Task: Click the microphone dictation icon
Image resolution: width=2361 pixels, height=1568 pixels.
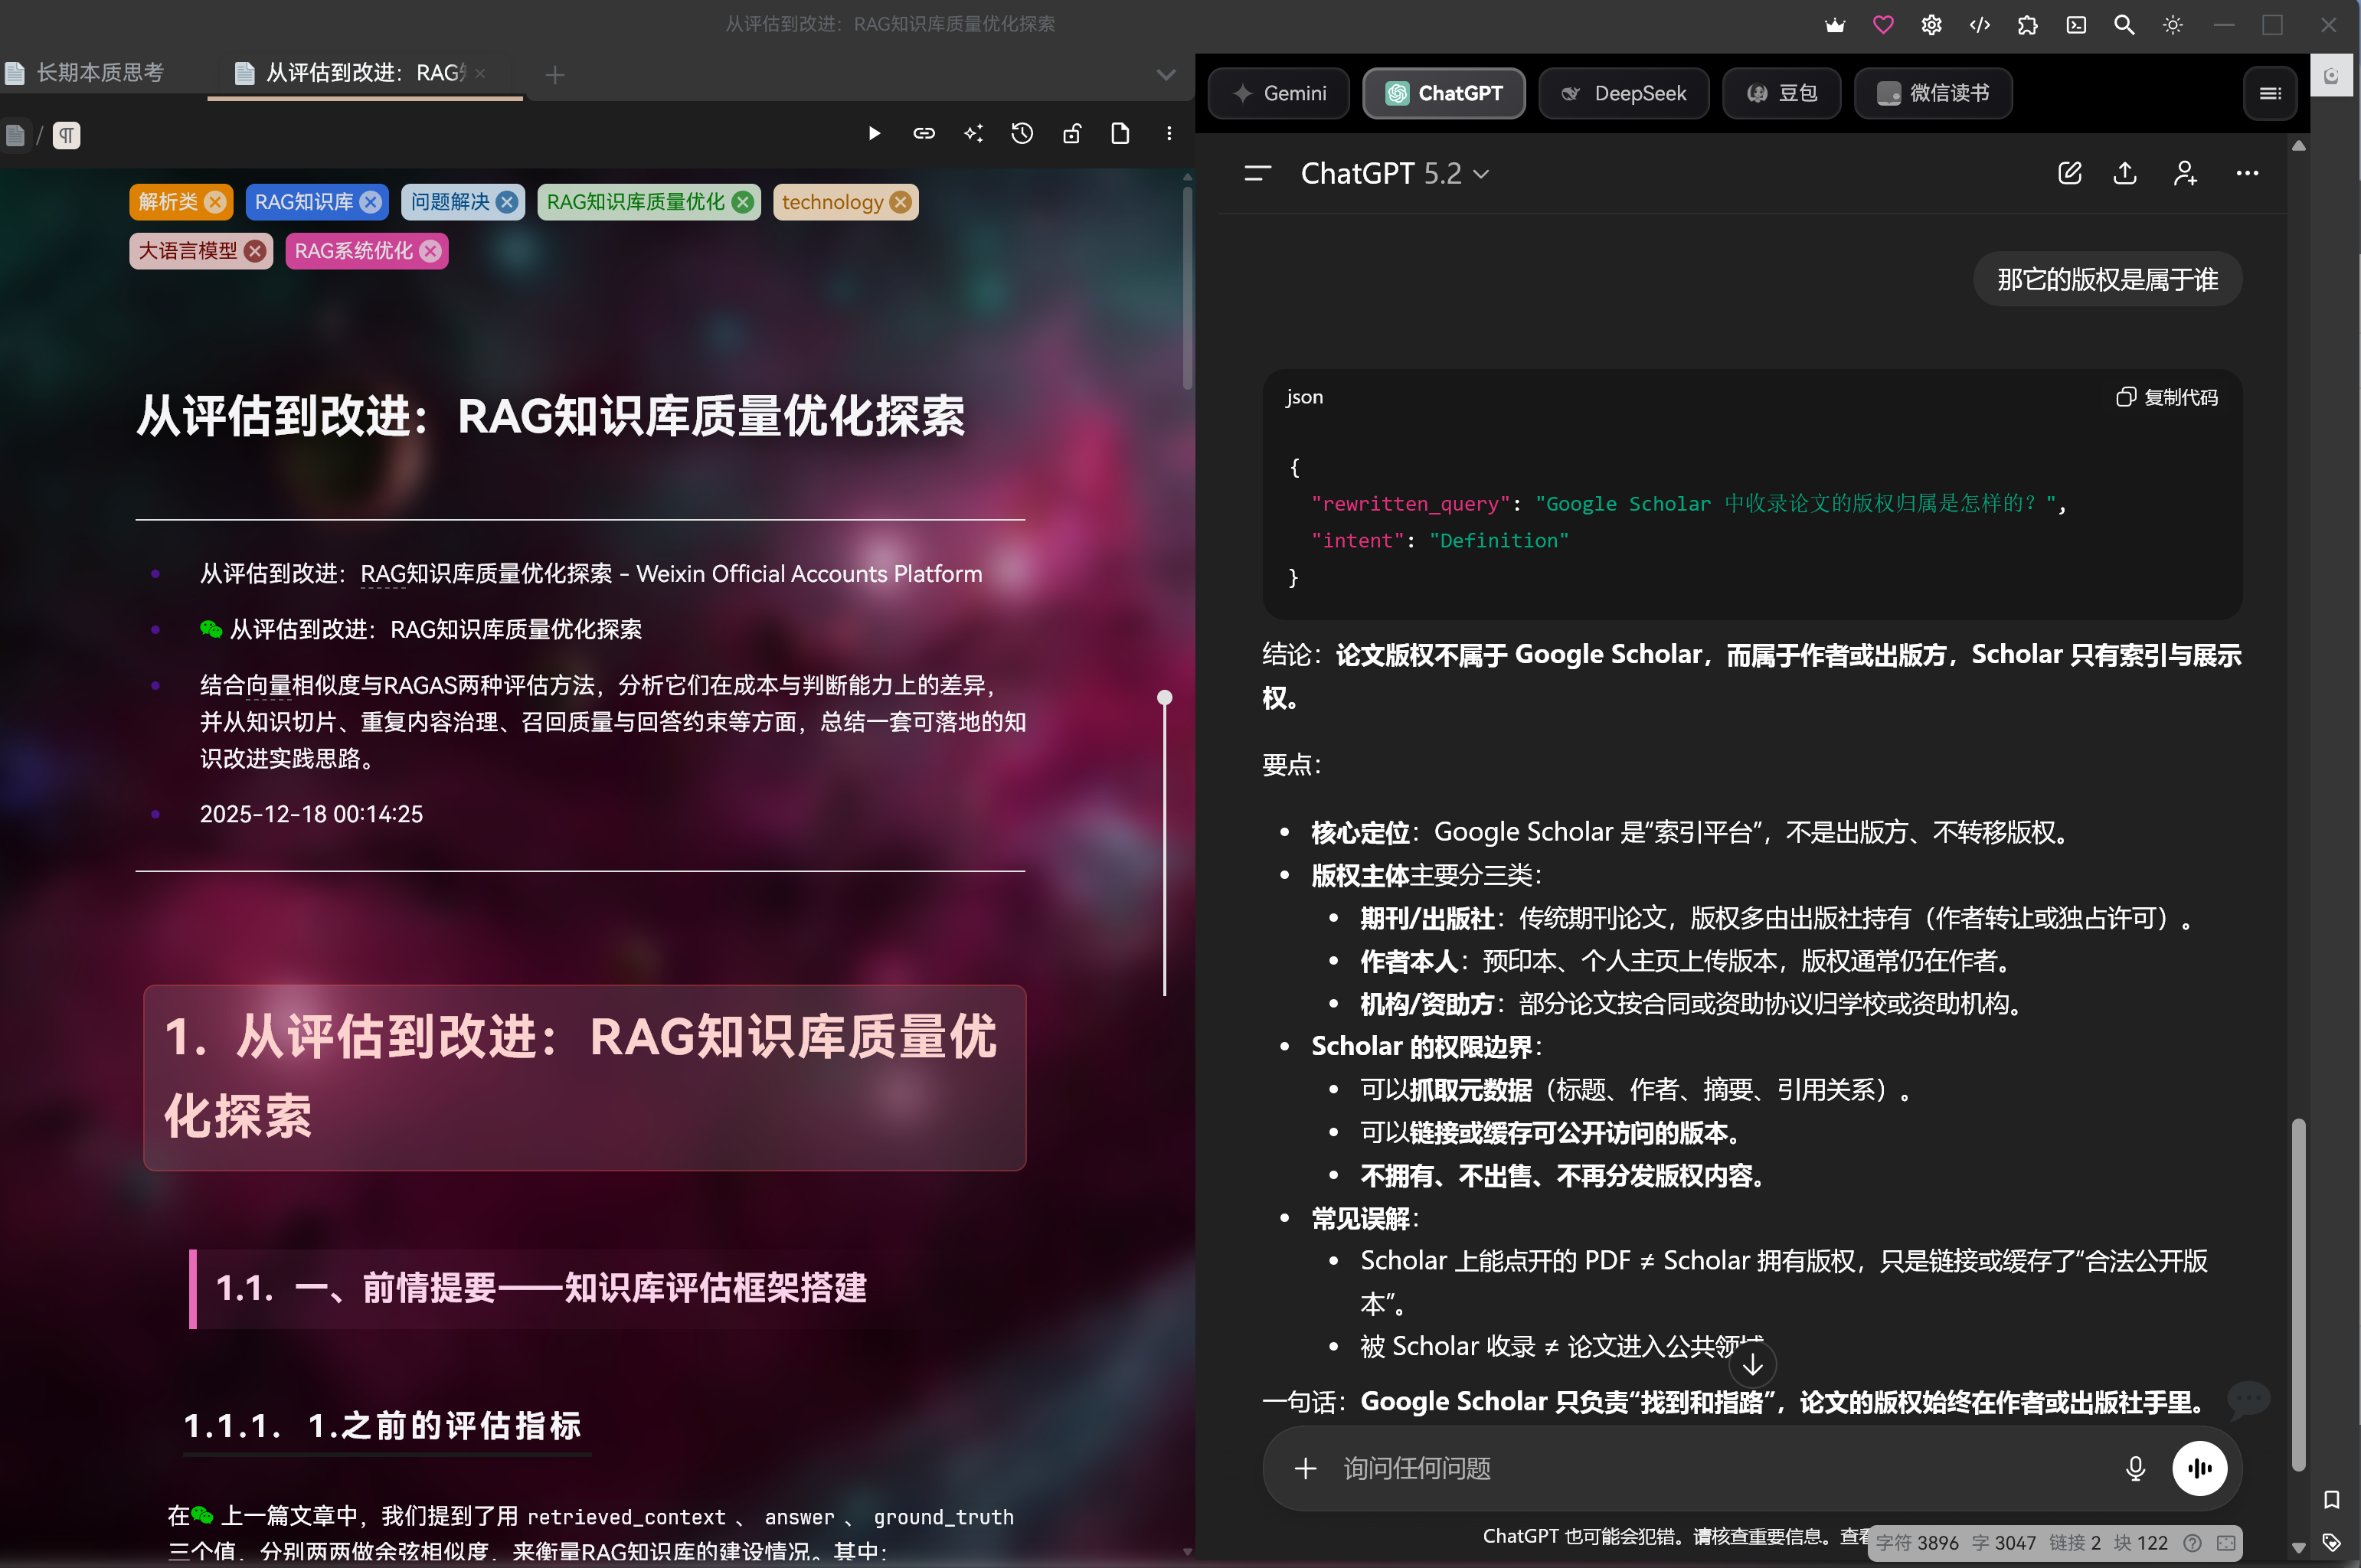Action: [x=2134, y=1468]
